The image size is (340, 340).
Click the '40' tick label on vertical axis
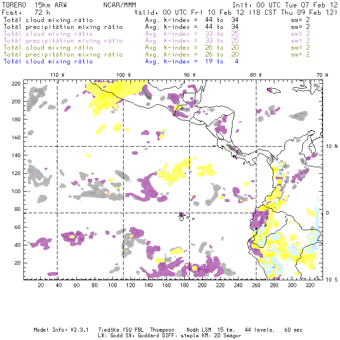[x=17, y=245]
